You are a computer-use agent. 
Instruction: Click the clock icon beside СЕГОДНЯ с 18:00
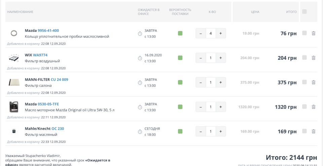(140, 132)
